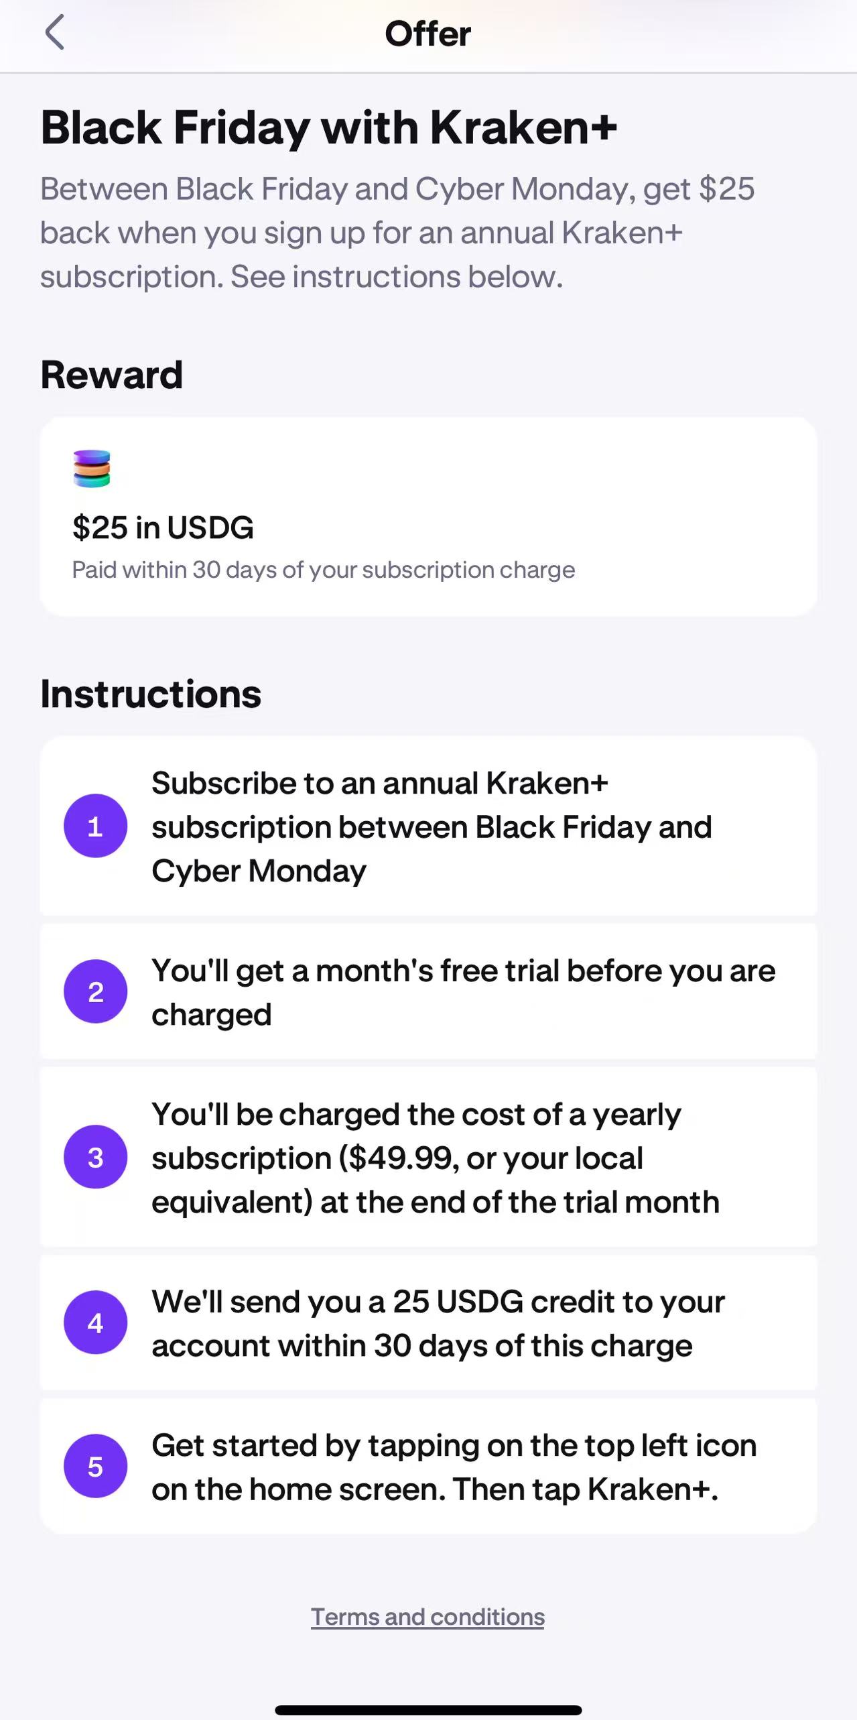857x1720 pixels.
Task: Tap the Reward section heading
Action: pyautogui.click(x=111, y=374)
